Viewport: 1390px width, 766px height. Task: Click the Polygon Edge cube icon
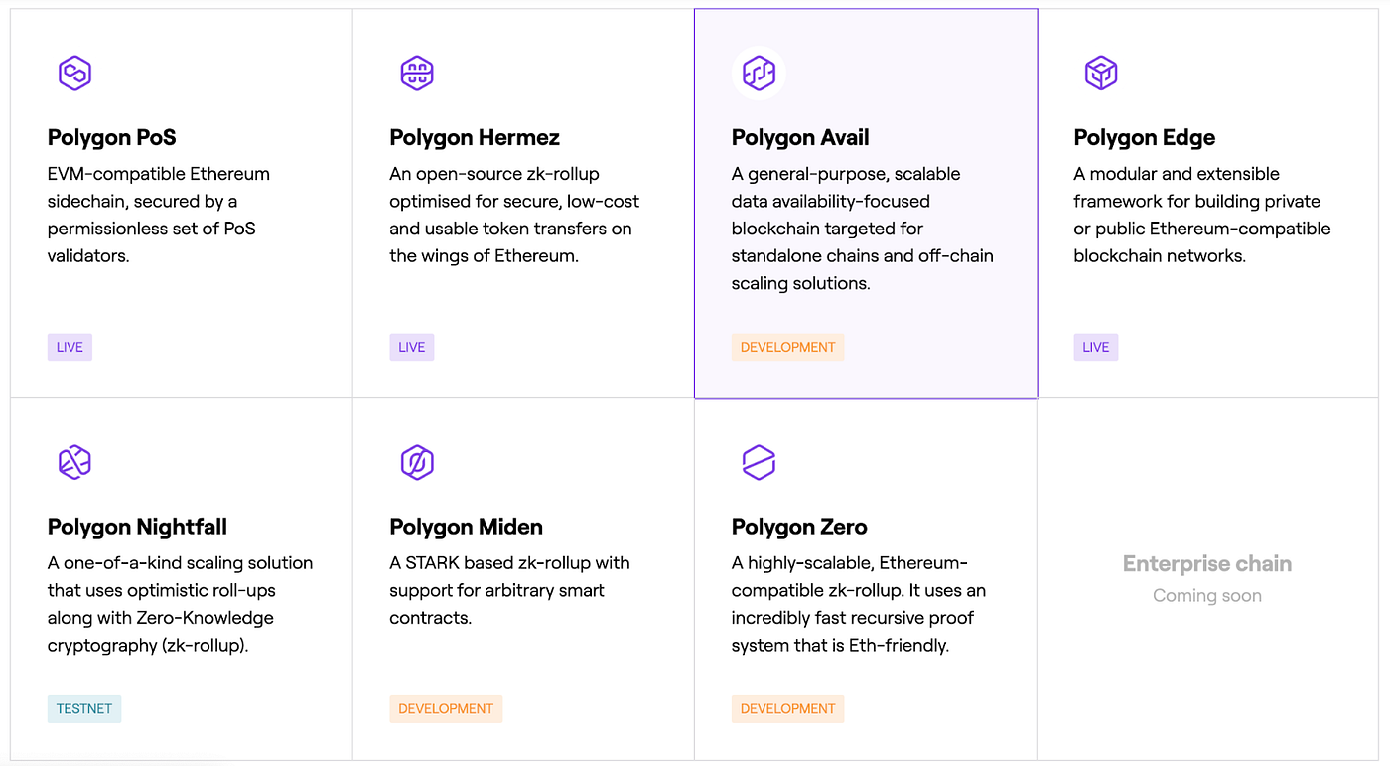click(1101, 73)
